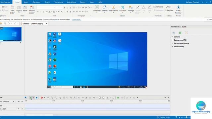The width and height of the screenshot is (212, 119).
Task: Close the Untitled.approj document tab
Action: pyautogui.click(x=47, y=23)
